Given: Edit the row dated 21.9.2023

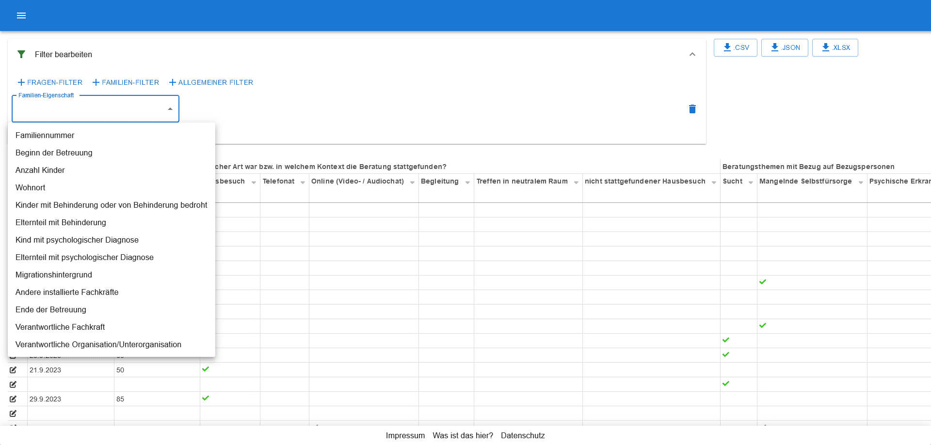Looking at the screenshot, I should 13,370.
